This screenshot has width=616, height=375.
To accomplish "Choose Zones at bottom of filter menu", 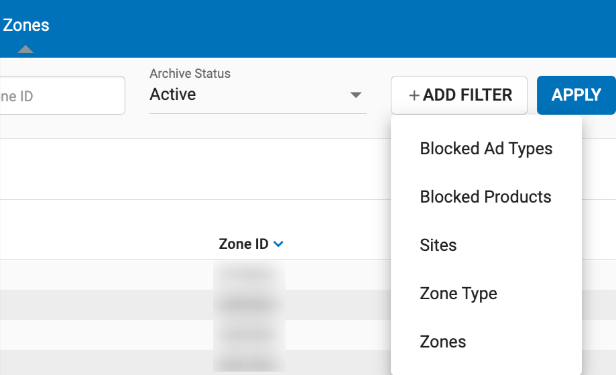I will click(x=443, y=341).
